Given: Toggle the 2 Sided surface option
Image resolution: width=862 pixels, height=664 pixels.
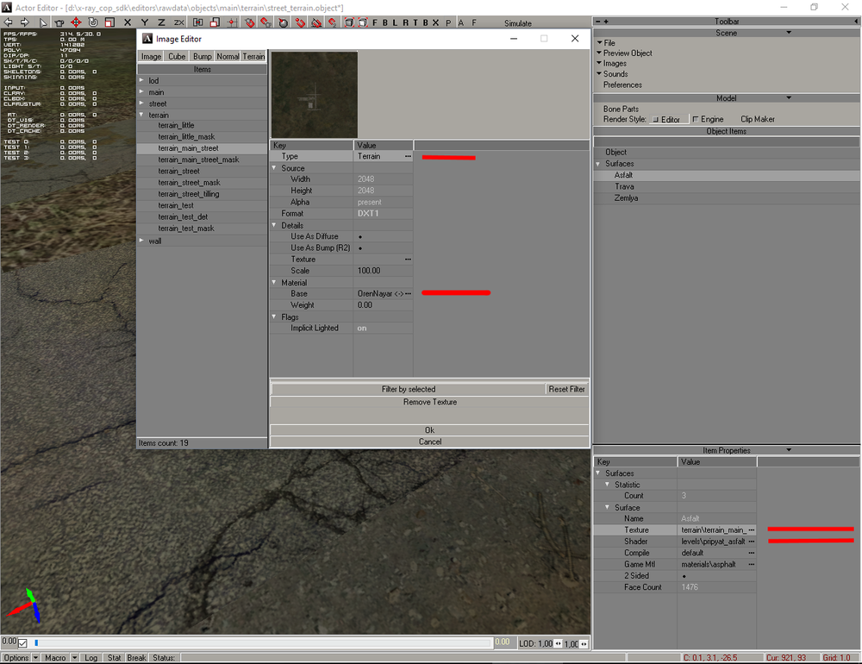Looking at the screenshot, I should coord(684,576).
